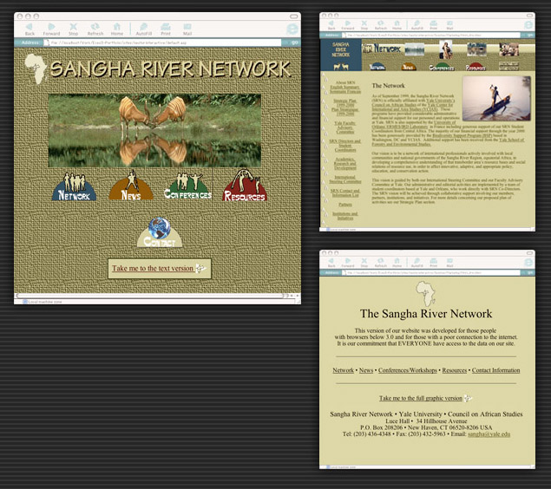551x489 pixels.
Task: Click the go button in home page window
Action: coord(294,42)
